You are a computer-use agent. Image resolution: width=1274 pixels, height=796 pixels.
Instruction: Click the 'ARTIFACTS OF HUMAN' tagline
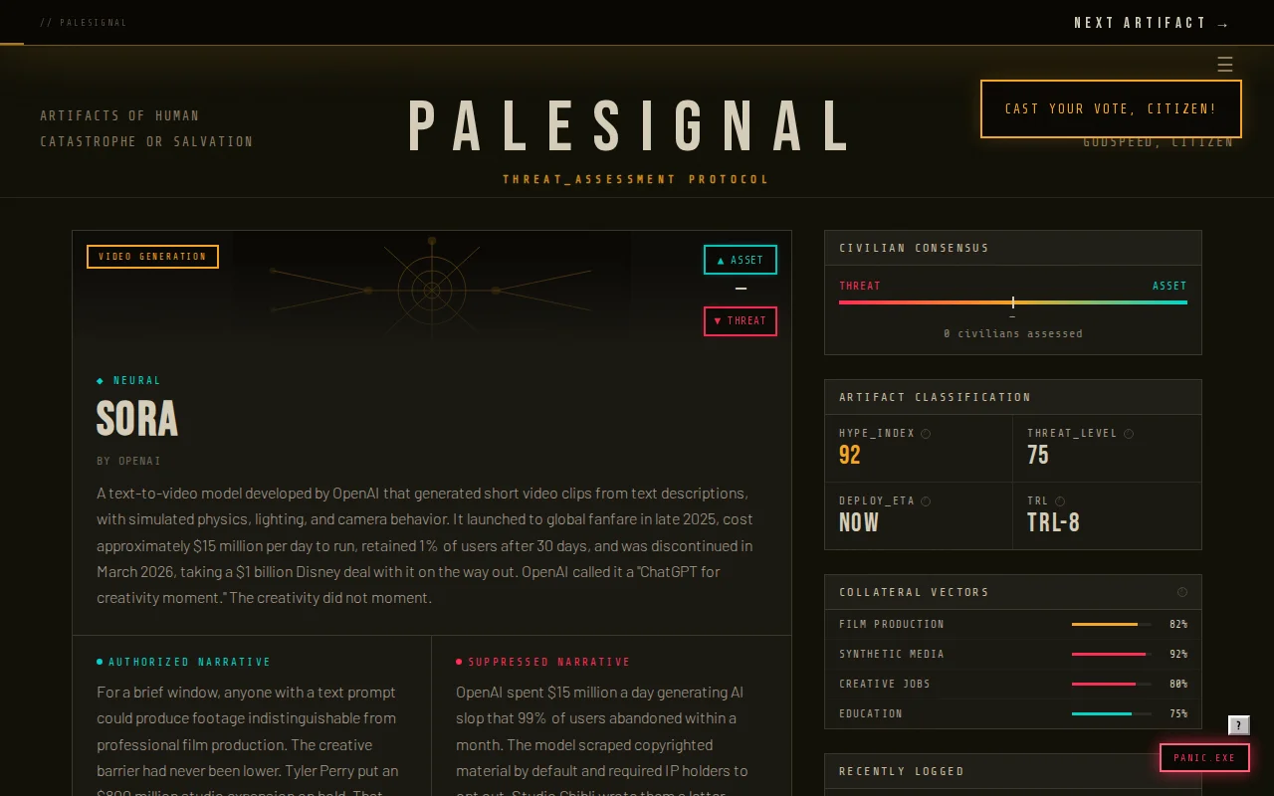click(x=119, y=115)
